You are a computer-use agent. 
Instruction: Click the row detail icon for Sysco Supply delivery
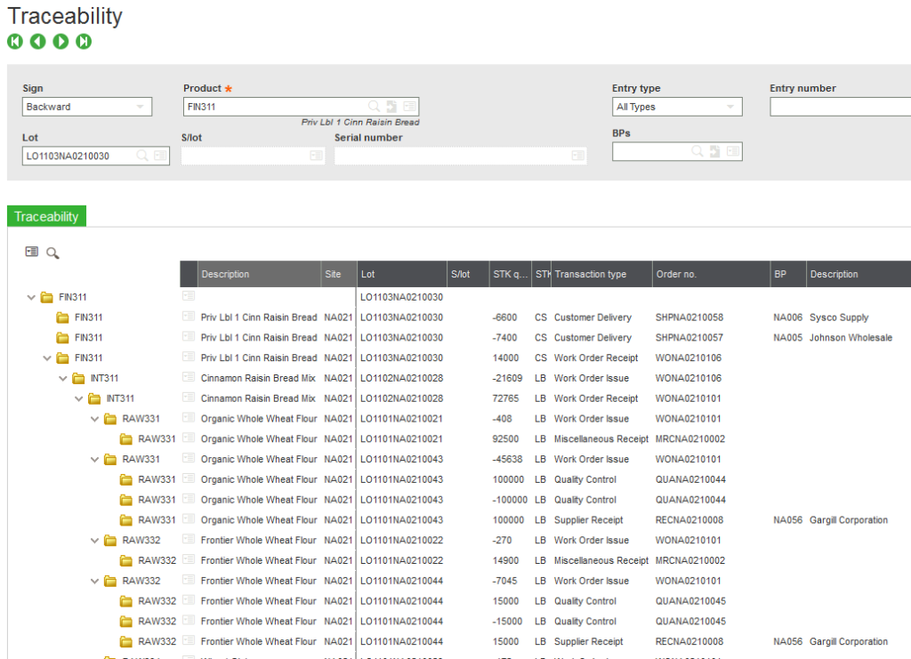click(x=188, y=317)
